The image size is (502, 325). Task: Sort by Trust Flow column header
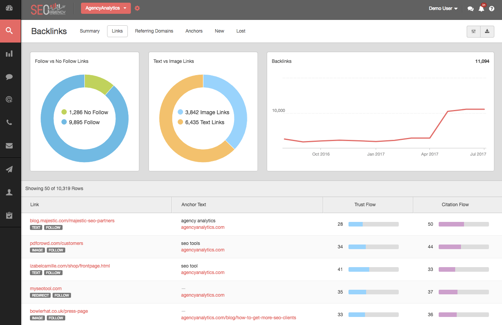tap(368, 205)
